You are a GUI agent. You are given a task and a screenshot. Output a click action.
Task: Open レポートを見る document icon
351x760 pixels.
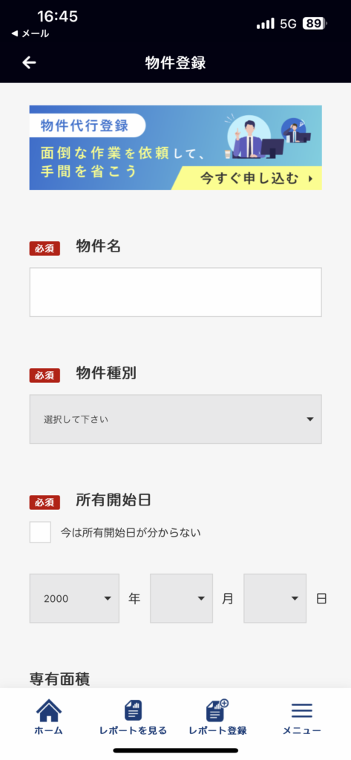[x=134, y=710]
